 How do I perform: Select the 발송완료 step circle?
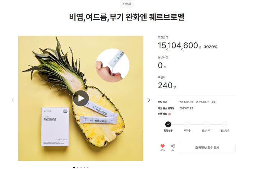click(225, 124)
